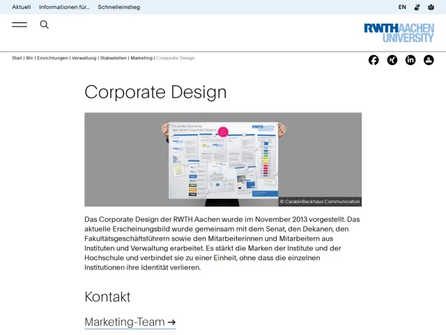Viewport: 446px width, 335px height.
Task: Open the Informationen für... menu
Action: tap(64, 7)
